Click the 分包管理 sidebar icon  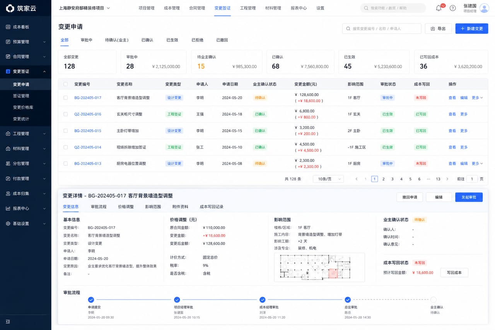pos(8,164)
